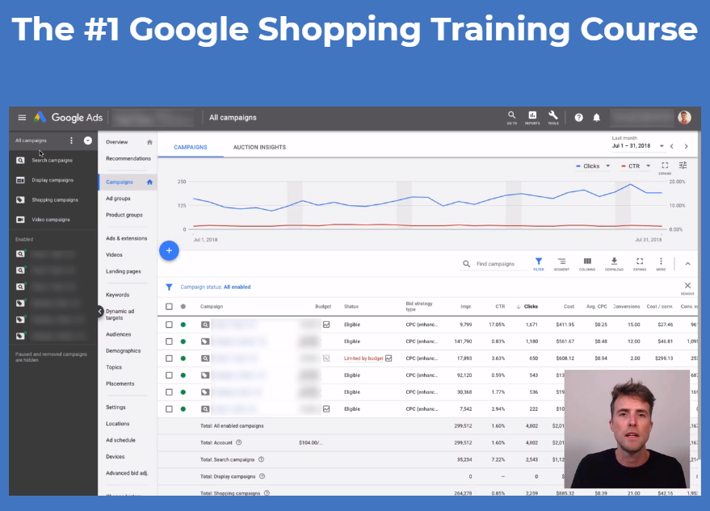Click the home icon next to Overview
This screenshot has height=511, width=710.
[150, 142]
